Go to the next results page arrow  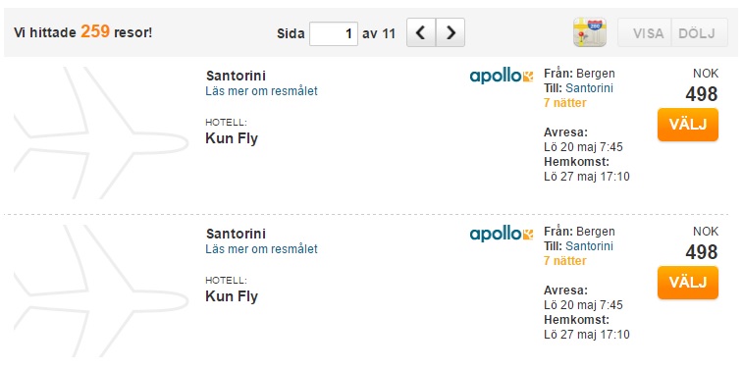click(x=451, y=32)
